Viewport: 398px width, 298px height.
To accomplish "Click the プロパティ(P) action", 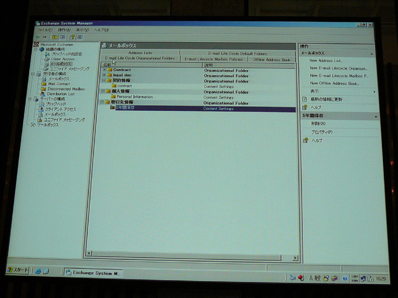I will tap(322, 132).
